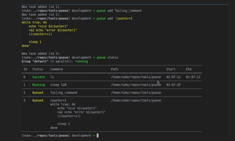Image resolution: width=235 pixels, height=141 pixels.
Task: Click yellow '>&2 echo "error ${counter}"' input line
Action: click(x=53, y=30)
